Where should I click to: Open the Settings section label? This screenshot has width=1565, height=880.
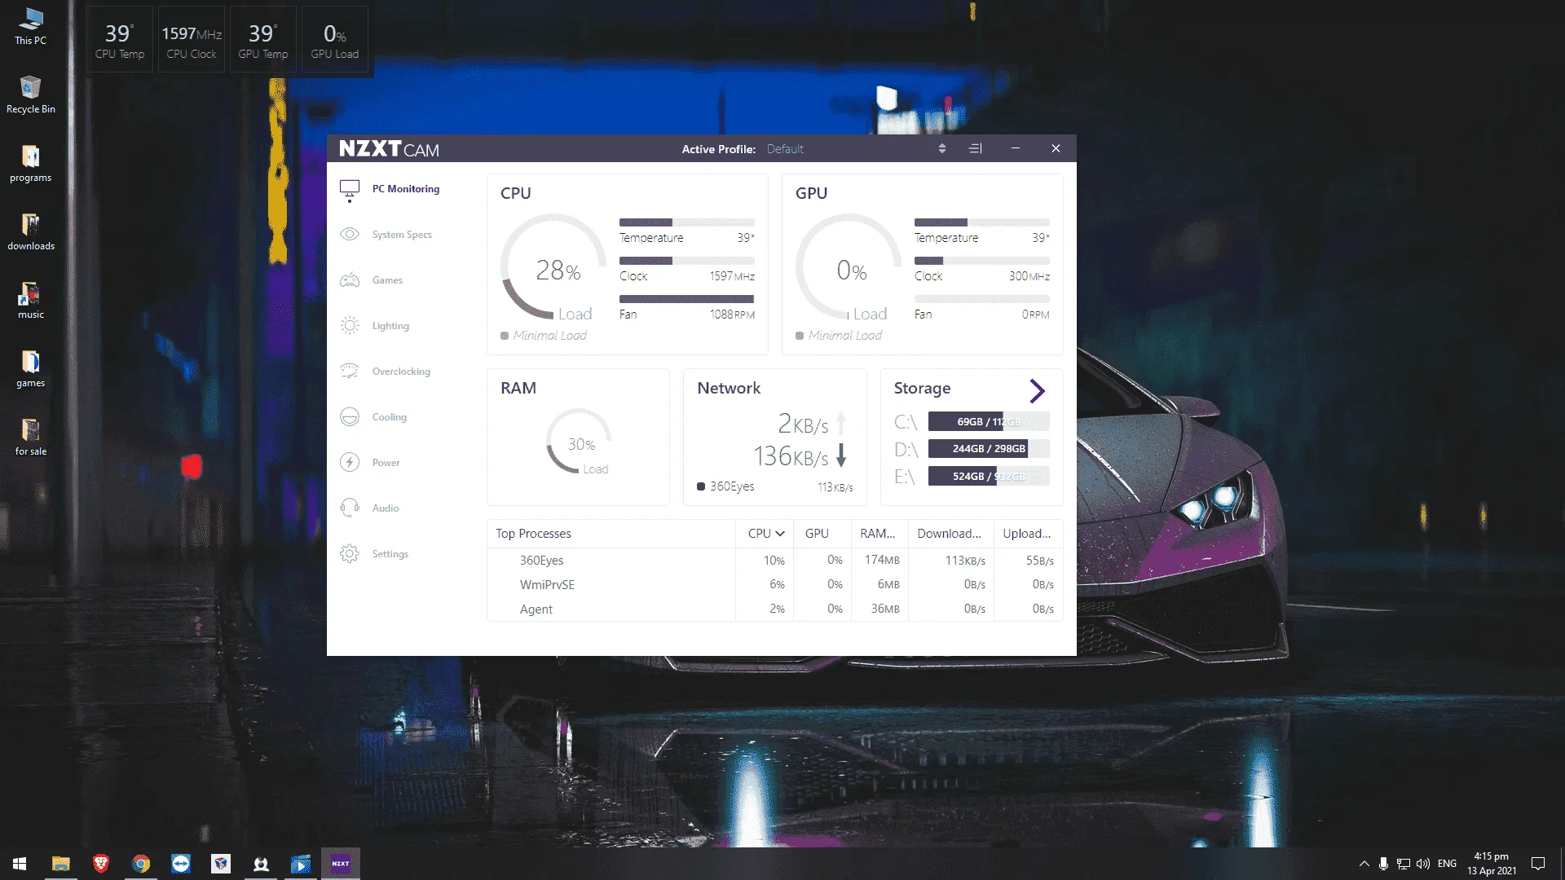(390, 554)
